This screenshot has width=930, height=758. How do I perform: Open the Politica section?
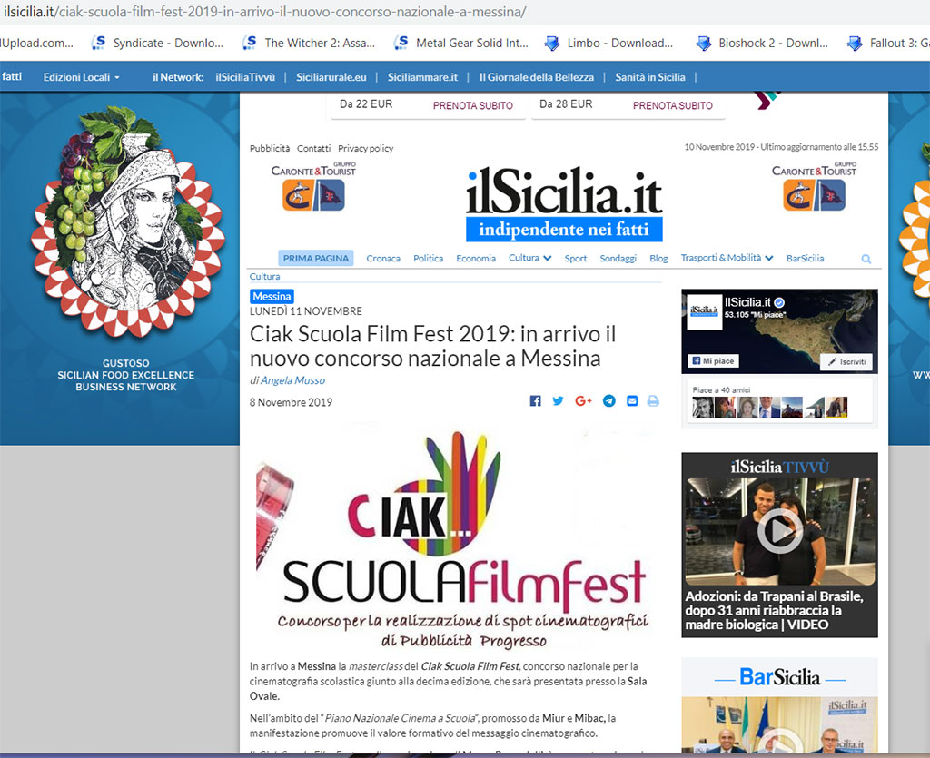coord(429,259)
